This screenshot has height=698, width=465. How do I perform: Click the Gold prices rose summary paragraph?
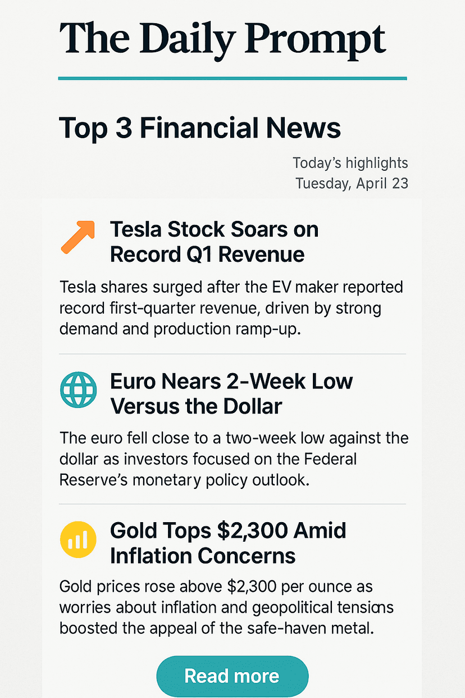pyautogui.click(x=227, y=608)
